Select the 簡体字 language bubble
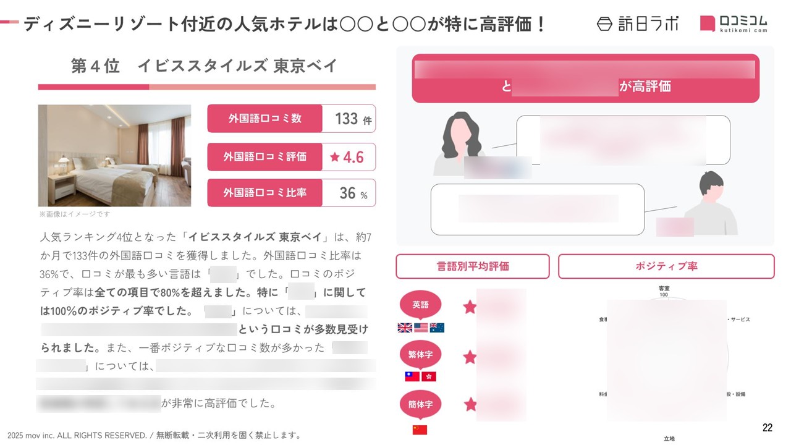The height and width of the screenshot is (445, 791). [420, 405]
